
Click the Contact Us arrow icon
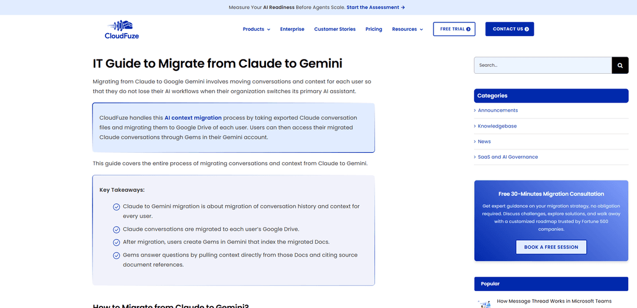point(527,30)
